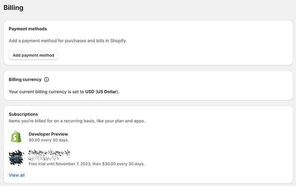Click the Developer Preview subscription name

48,134
